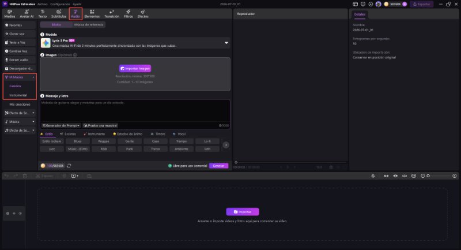Image resolution: width=461 pixels, height=250 pixels.
Task: Open the Texto a Voz tool
Action: click(20, 43)
